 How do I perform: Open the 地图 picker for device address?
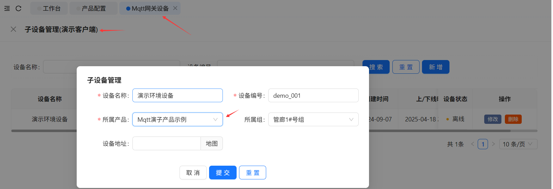[212, 143]
